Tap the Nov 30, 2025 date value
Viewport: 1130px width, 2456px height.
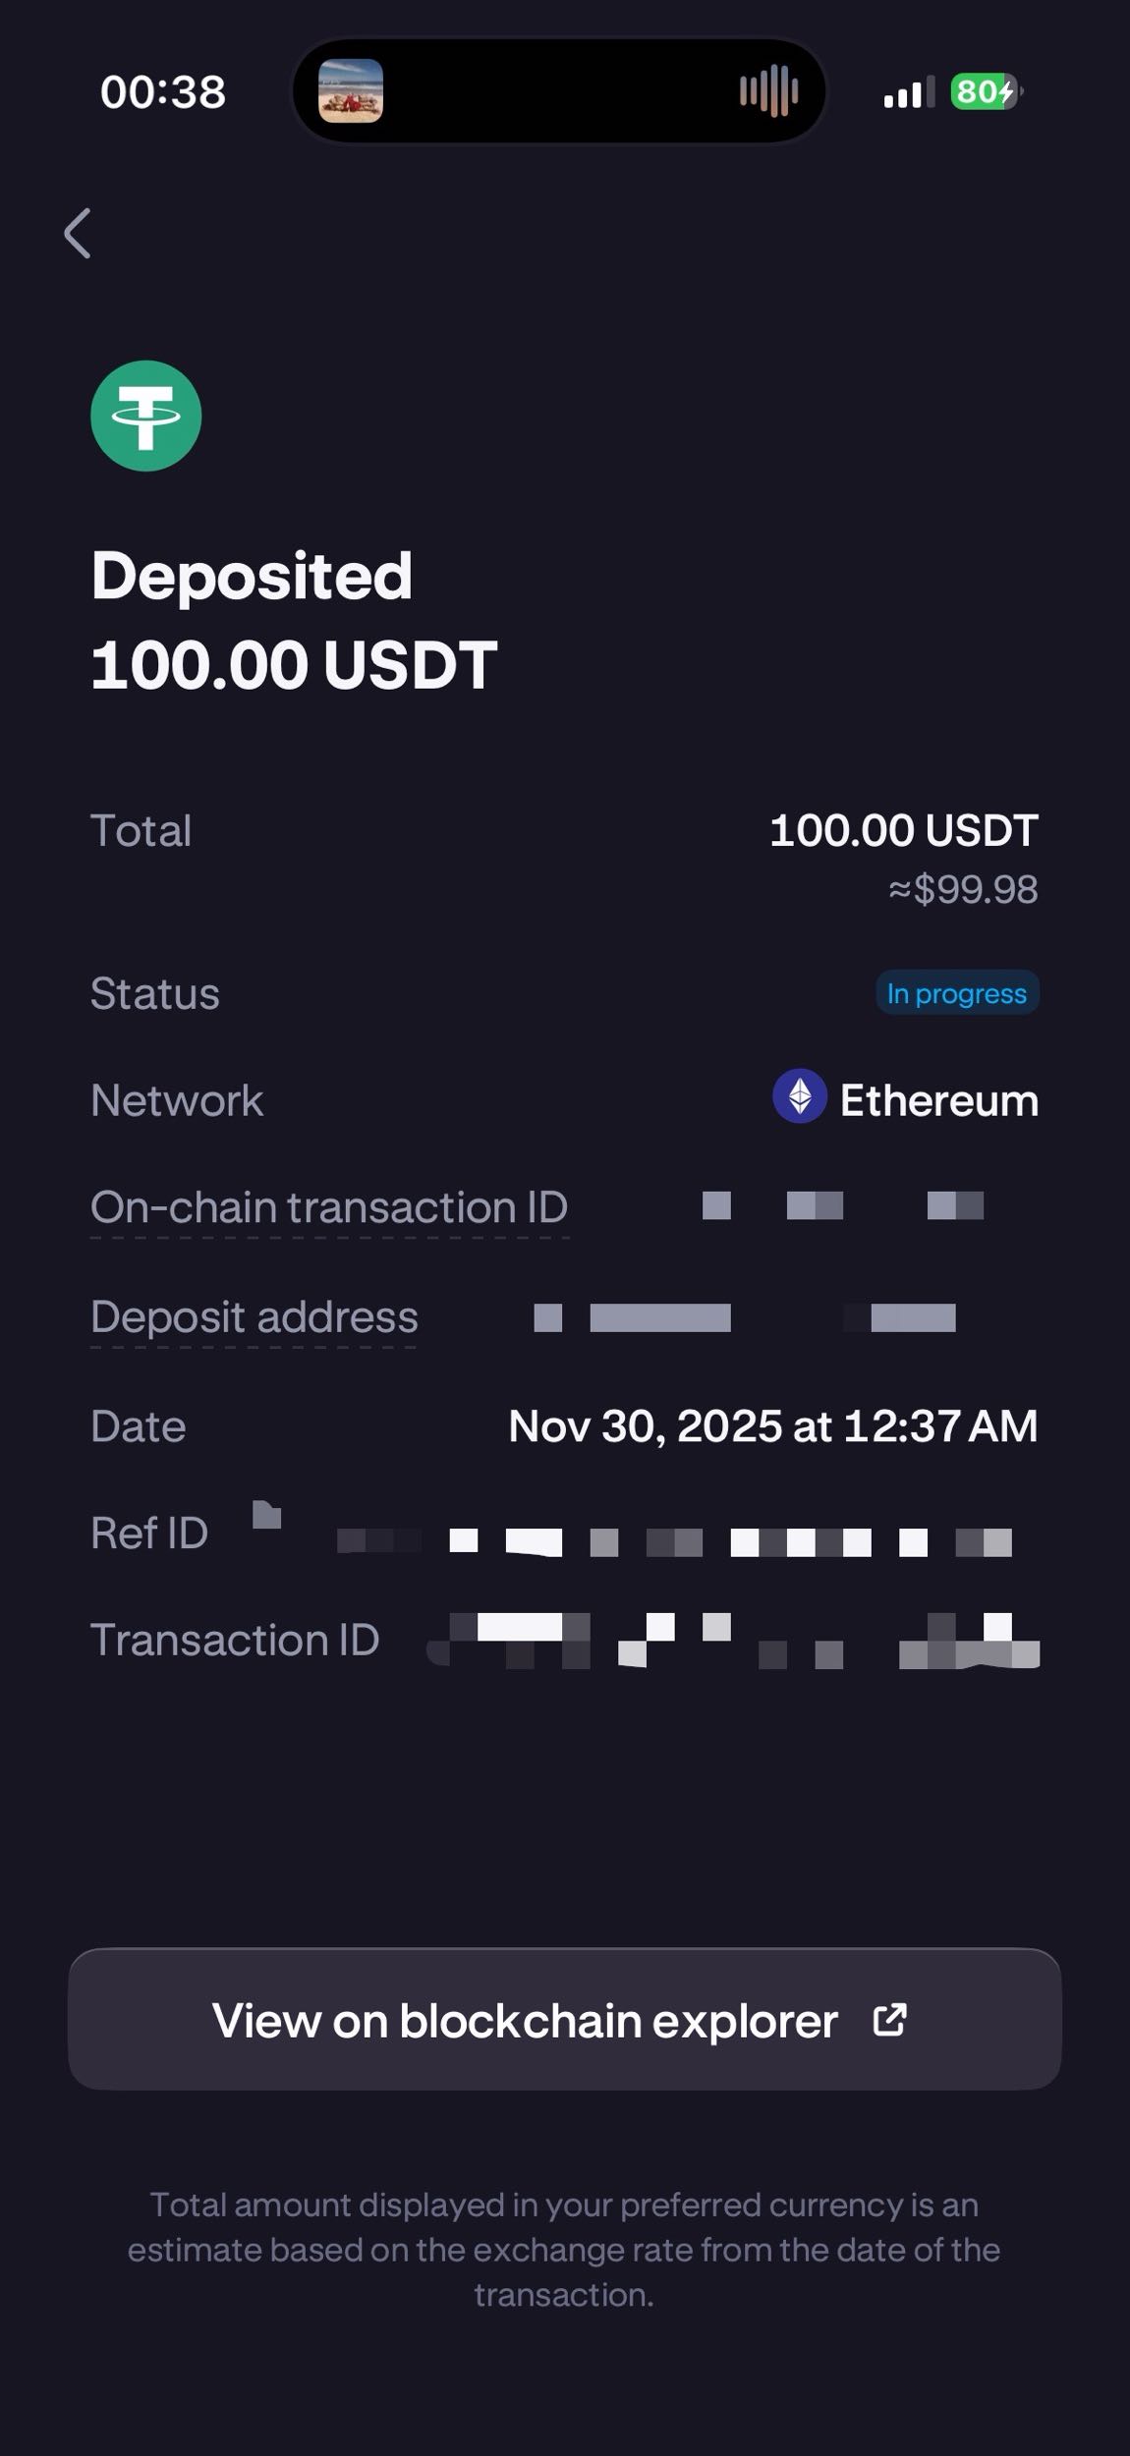(x=772, y=1426)
